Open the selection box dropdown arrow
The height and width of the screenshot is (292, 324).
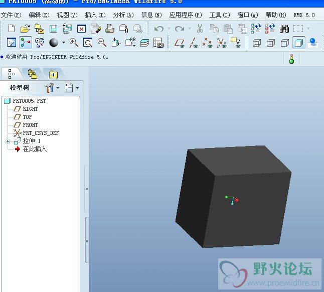(308, 29)
